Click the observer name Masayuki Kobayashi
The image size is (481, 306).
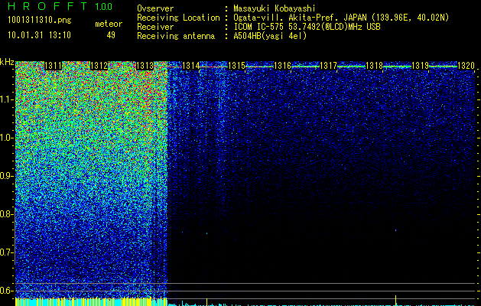275,8
